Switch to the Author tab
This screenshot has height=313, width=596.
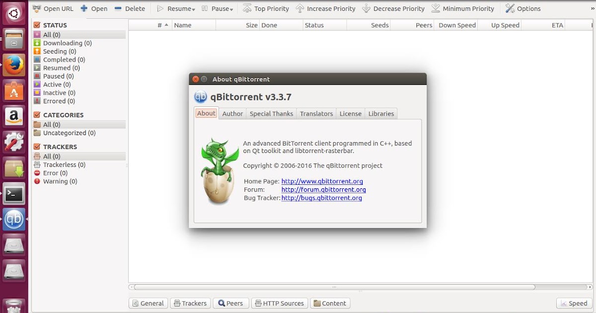pyautogui.click(x=232, y=114)
